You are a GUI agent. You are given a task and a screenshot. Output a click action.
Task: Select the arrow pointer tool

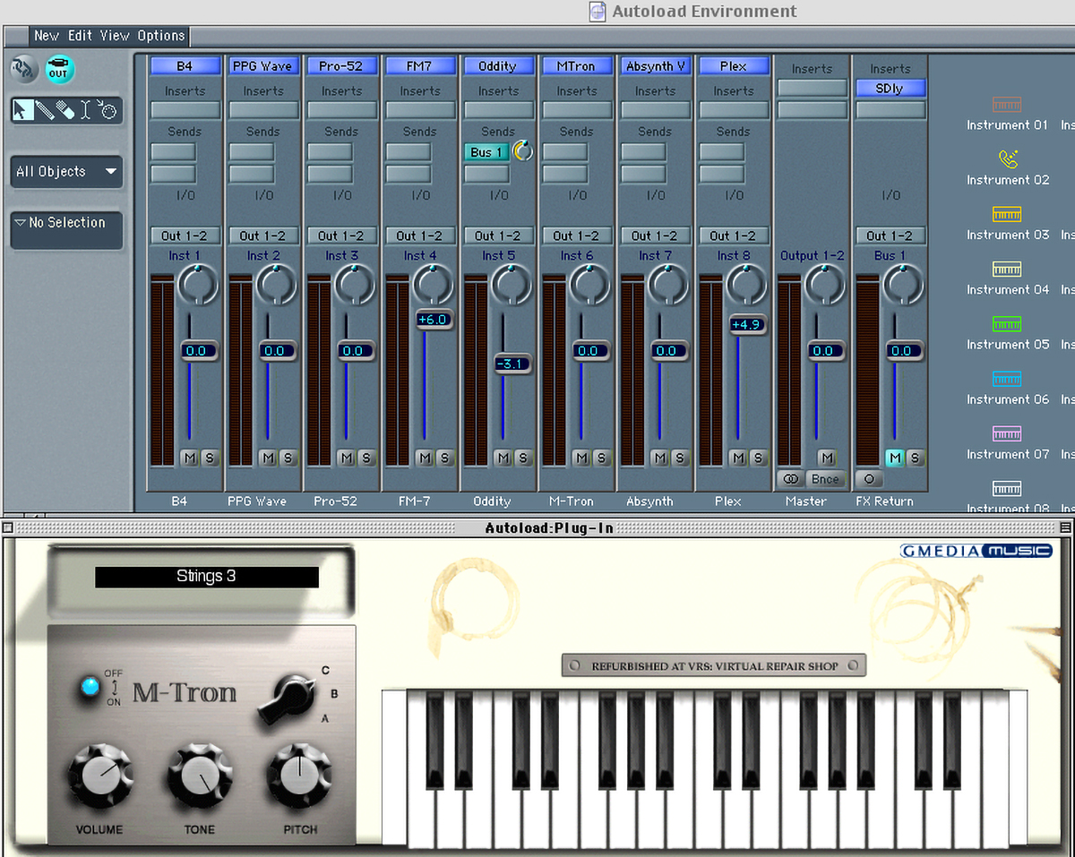(x=23, y=110)
